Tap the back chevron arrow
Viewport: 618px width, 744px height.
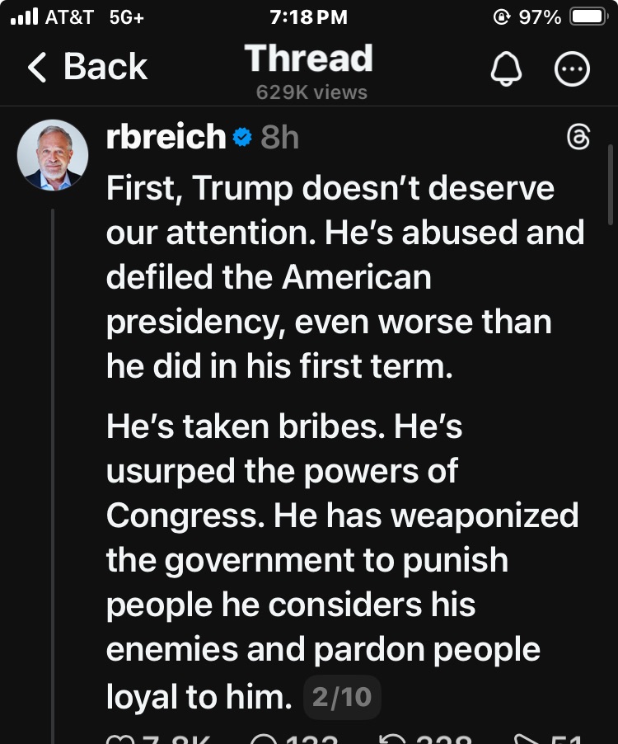[37, 68]
